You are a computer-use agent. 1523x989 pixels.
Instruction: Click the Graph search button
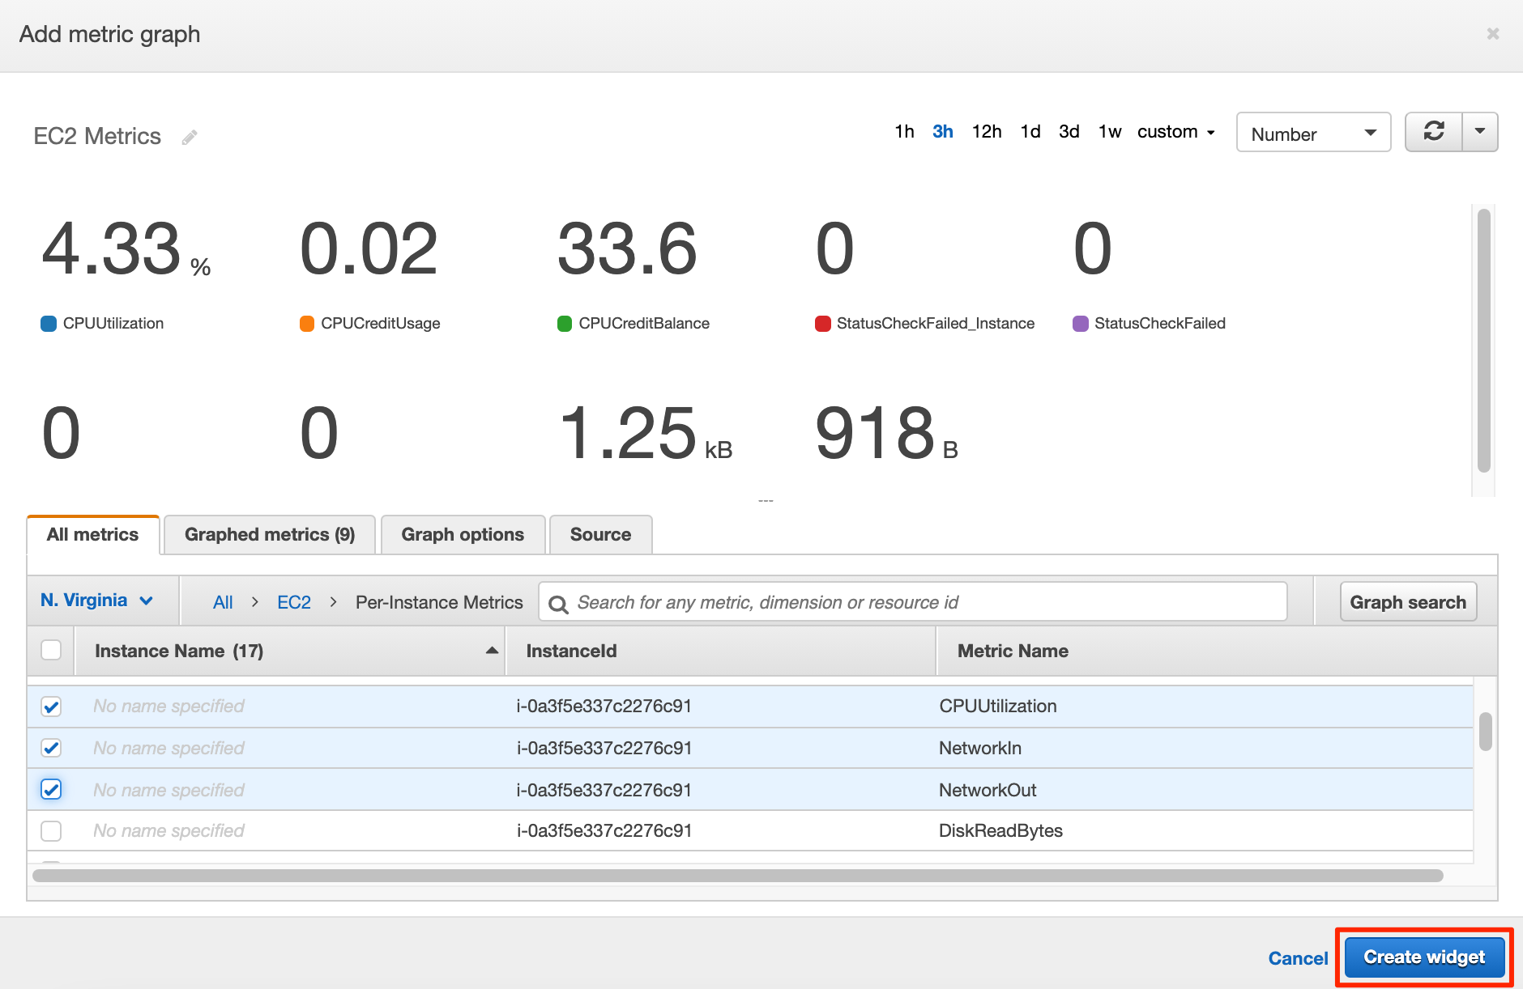pyautogui.click(x=1408, y=601)
